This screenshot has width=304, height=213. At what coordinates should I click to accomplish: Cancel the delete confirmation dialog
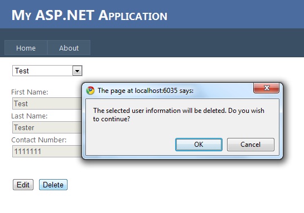pyautogui.click(x=250, y=145)
